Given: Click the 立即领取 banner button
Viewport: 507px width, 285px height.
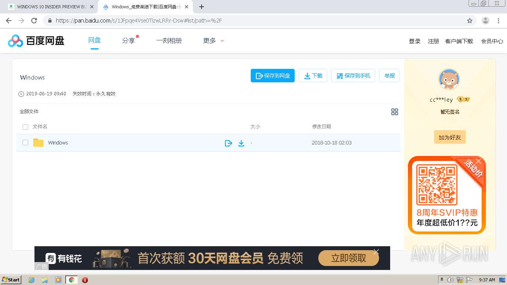Looking at the screenshot, I should (349, 258).
